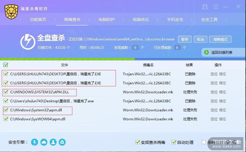
Task: Click 信任 in second DESKTOP EXE row
Action: point(222,83)
